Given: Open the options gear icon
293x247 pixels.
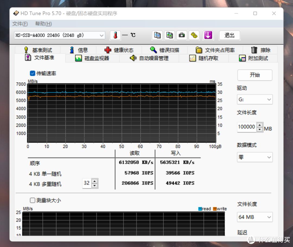Looking at the screenshot, I should [194, 35].
